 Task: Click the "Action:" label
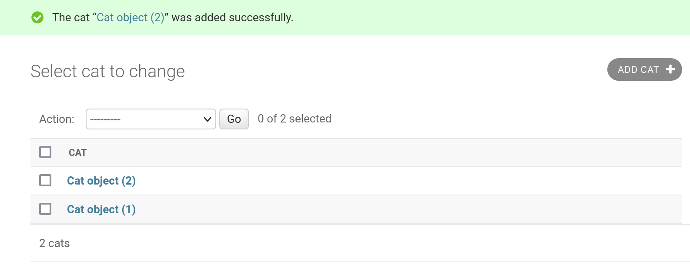point(57,119)
